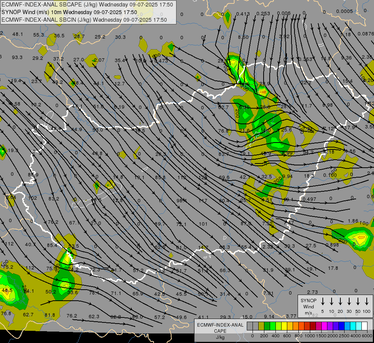
Task: Click the map value 0.253
Action: (x=263, y=14)
